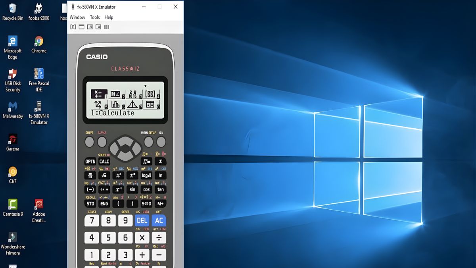Click the close parenthesis key
Viewport: 476px width, 268px height.
point(132,203)
